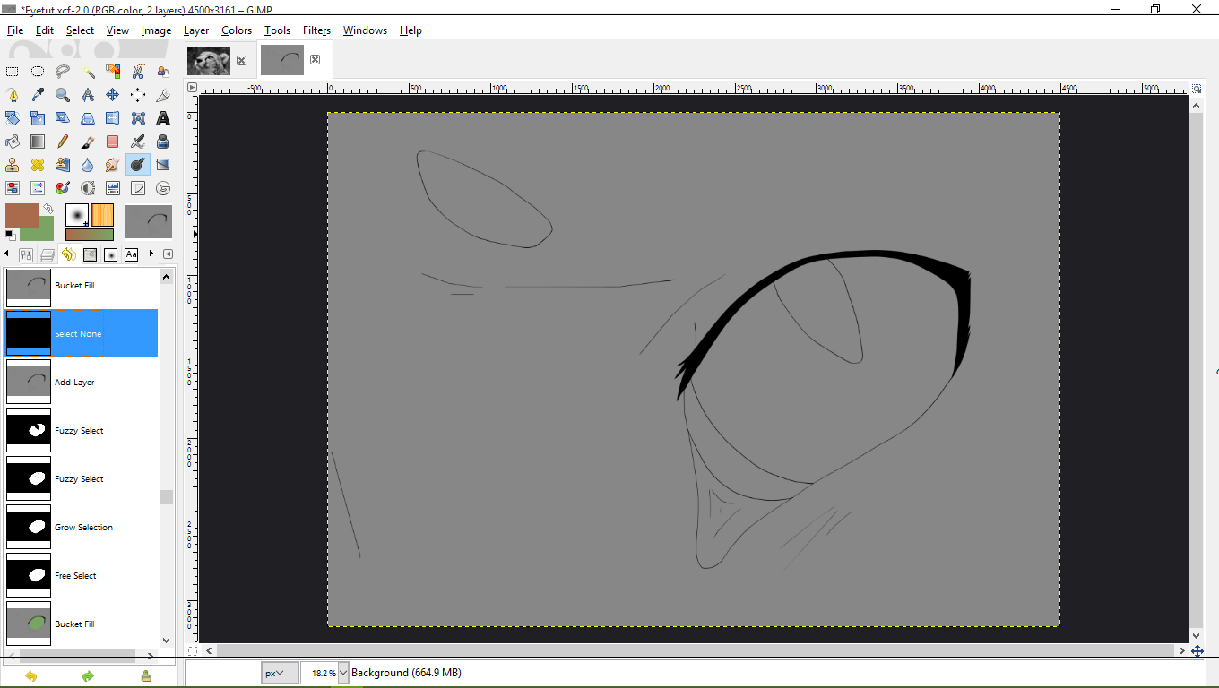Select the Zoom magnifier tool
This screenshot has width=1219, height=688.
63,95
